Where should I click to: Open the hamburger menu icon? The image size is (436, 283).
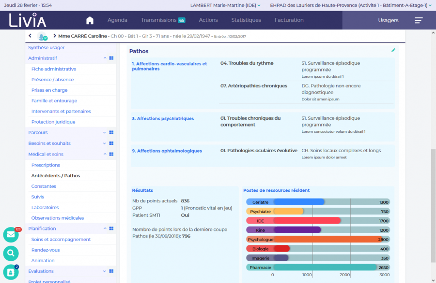click(419, 20)
